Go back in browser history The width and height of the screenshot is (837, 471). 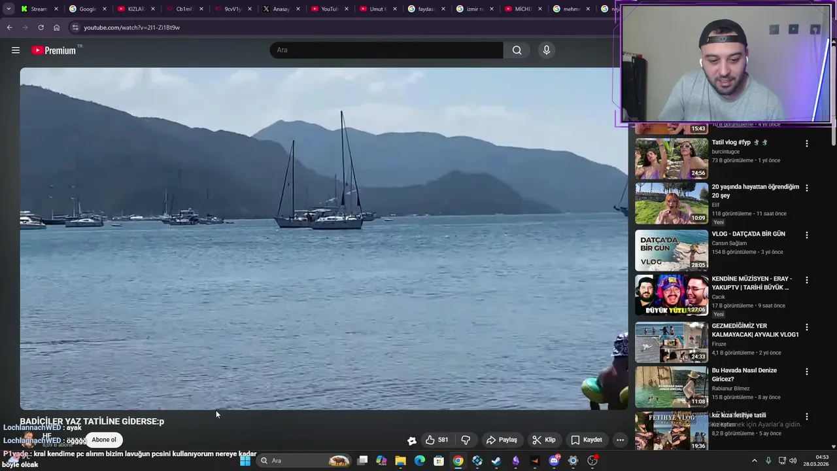[x=9, y=27]
